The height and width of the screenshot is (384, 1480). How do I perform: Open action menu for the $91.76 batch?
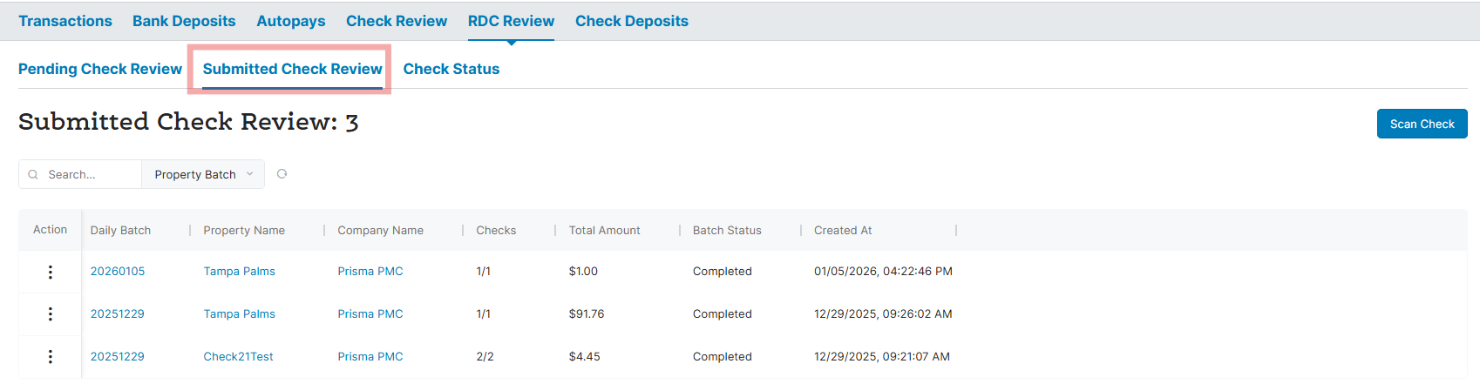(51, 314)
